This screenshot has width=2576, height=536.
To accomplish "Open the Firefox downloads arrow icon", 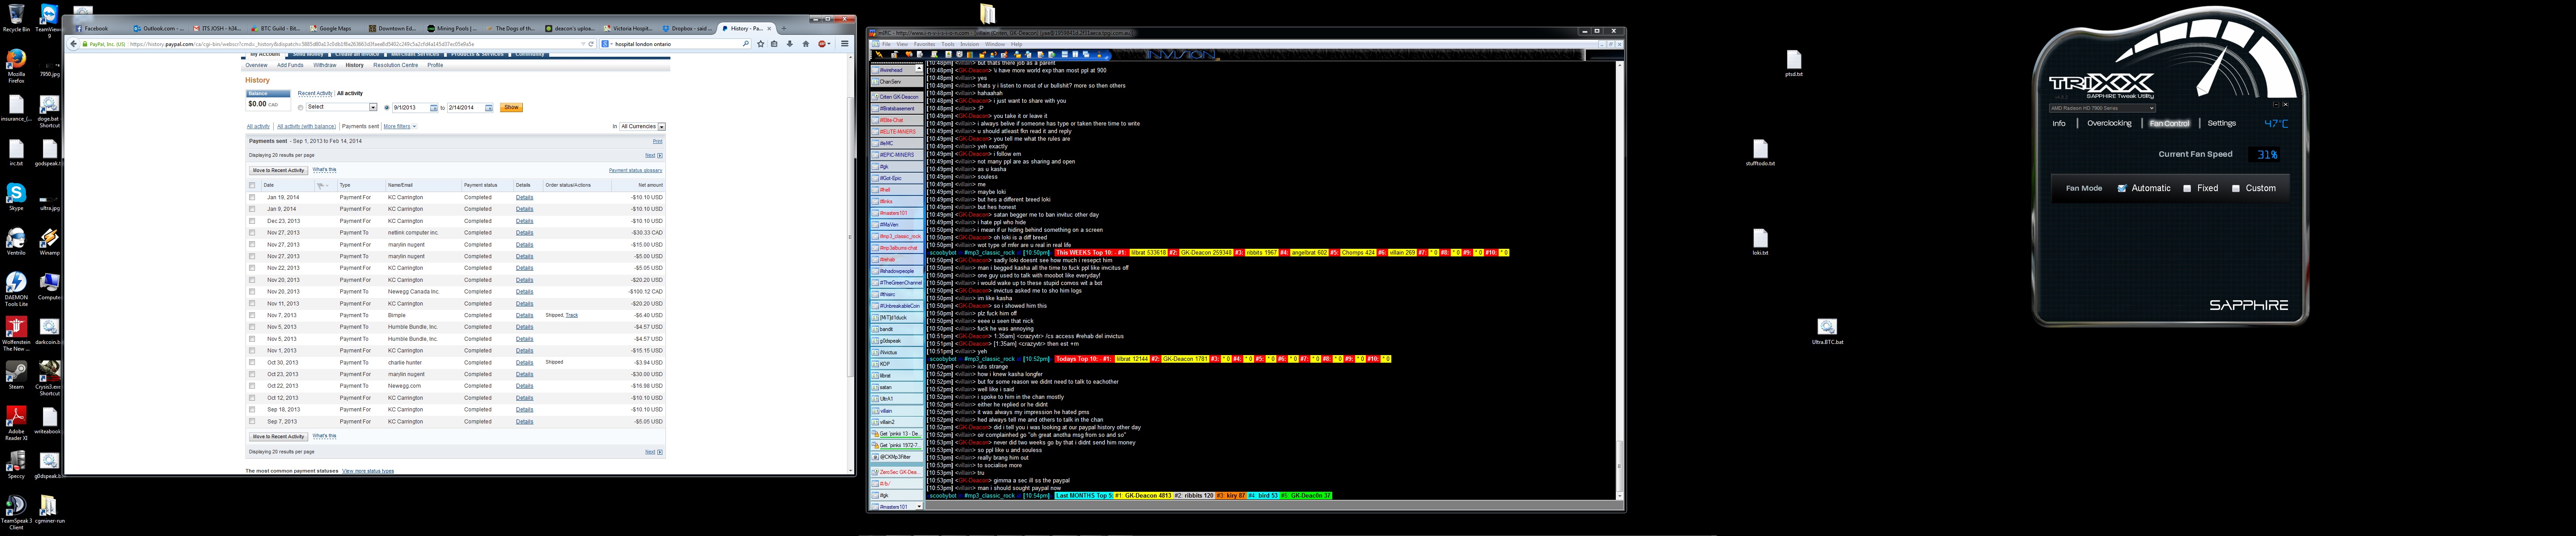I will pos(790,44).
